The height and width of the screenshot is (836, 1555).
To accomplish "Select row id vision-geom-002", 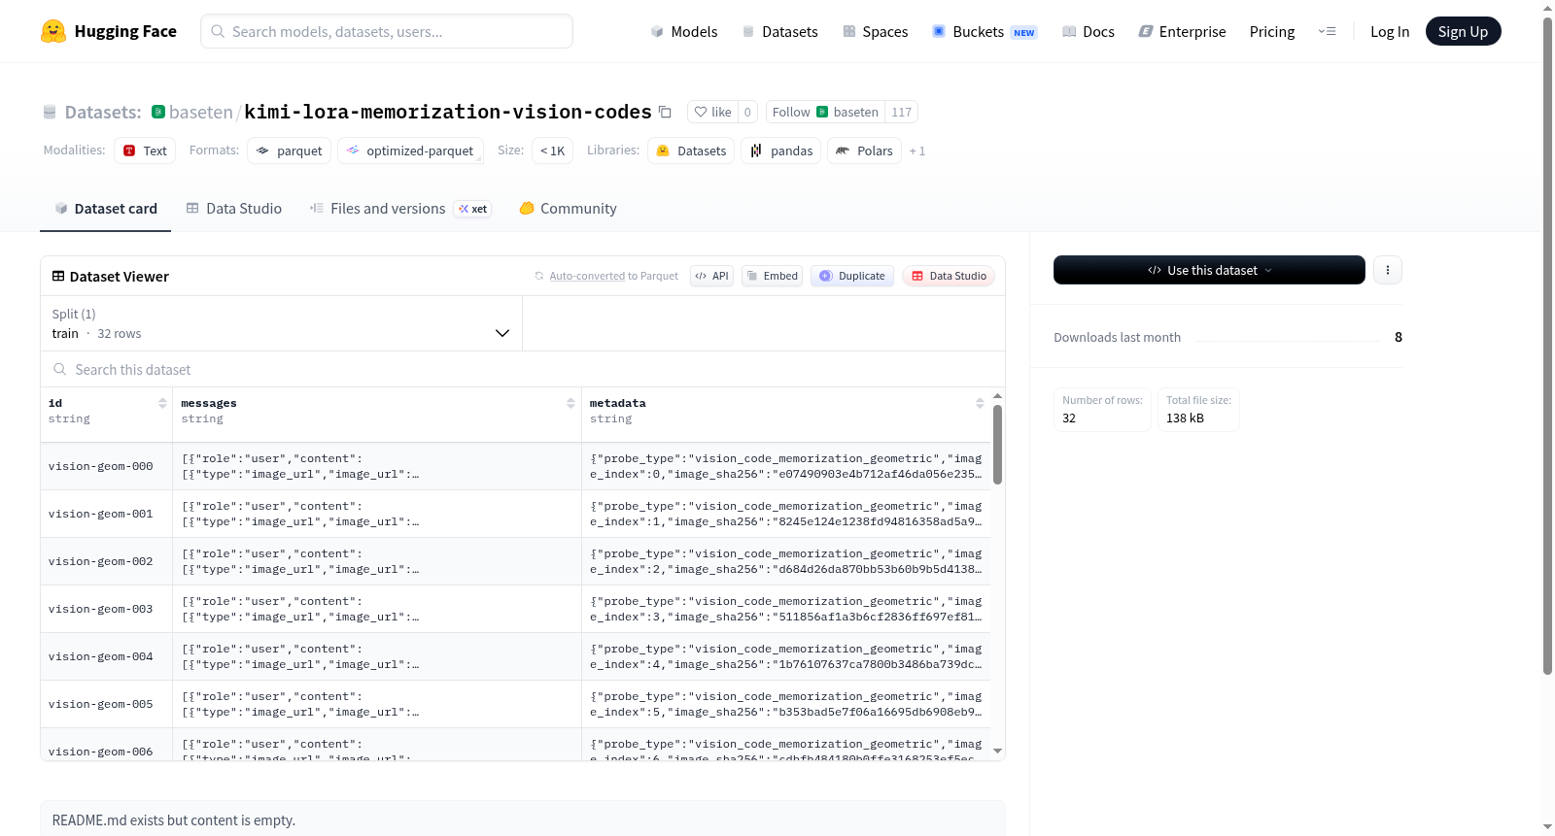I will click(101, 561).
